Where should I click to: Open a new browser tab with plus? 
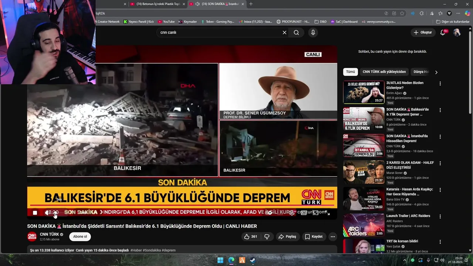click(x=251, y=4)
